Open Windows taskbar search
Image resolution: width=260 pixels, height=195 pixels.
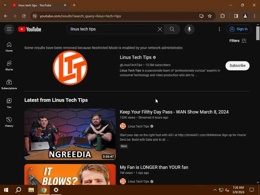[x=18, y=190]
